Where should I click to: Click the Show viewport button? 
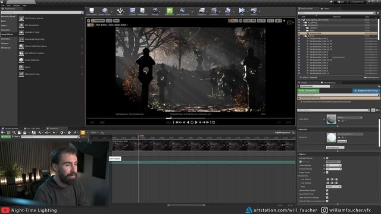pos(117,21)
